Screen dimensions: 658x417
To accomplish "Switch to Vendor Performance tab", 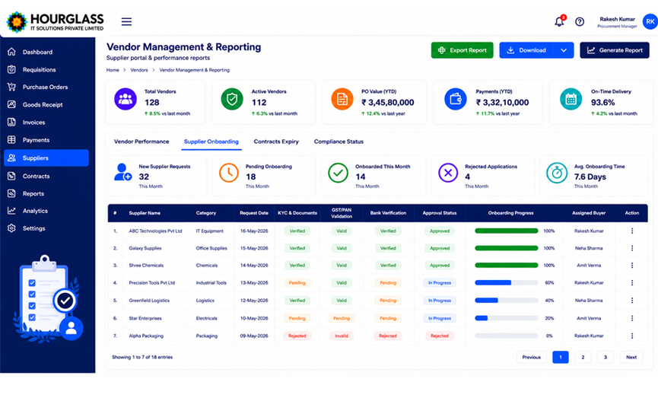I will pos(141,142).
